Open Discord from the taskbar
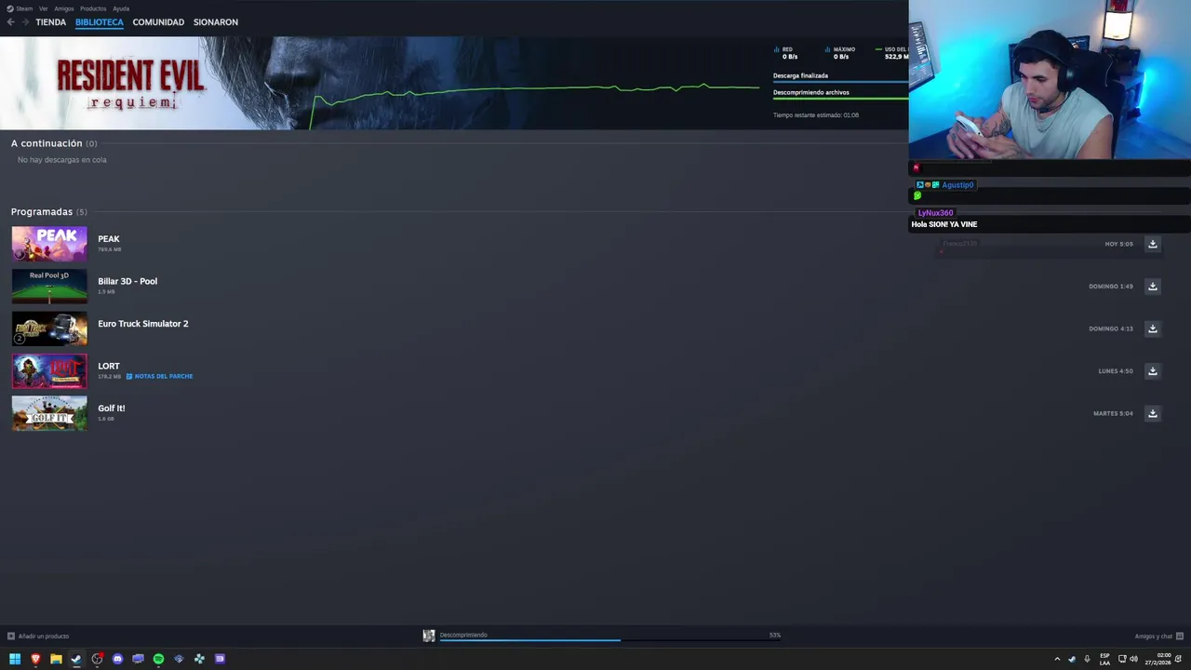 point(117,659)
